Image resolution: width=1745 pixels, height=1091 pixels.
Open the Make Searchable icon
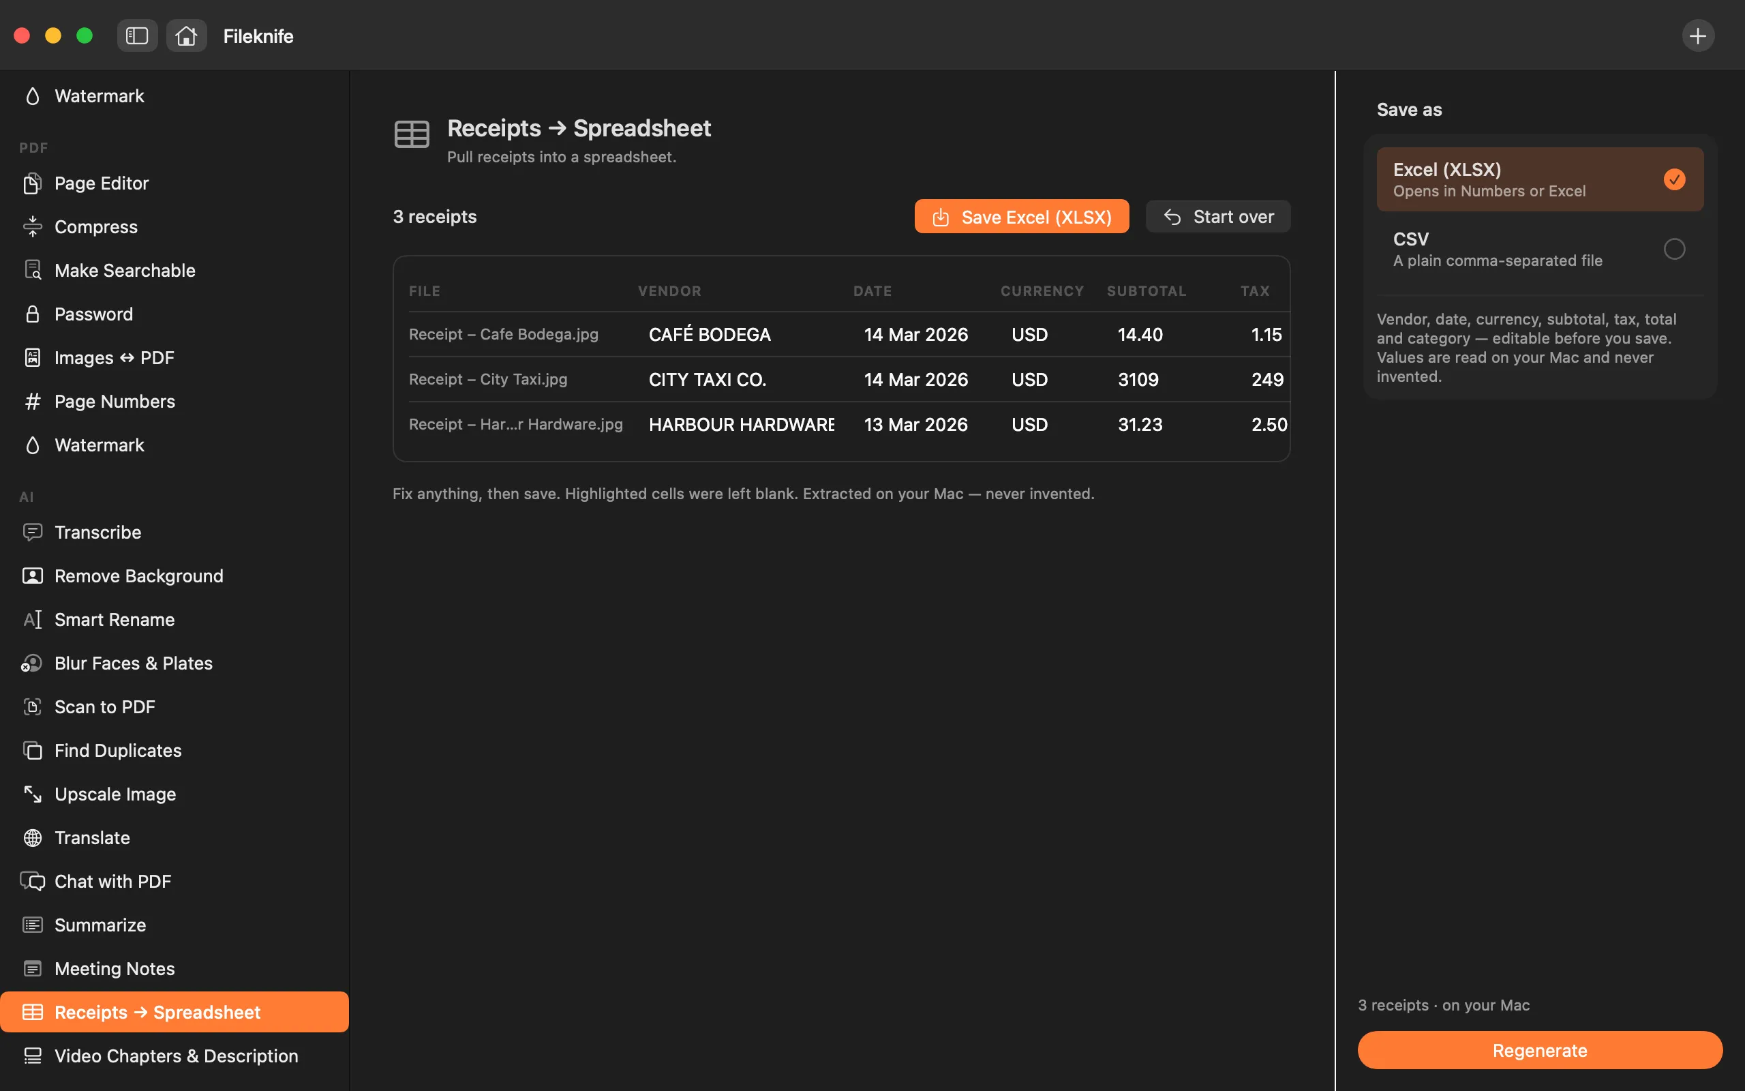tap(33, 270)
